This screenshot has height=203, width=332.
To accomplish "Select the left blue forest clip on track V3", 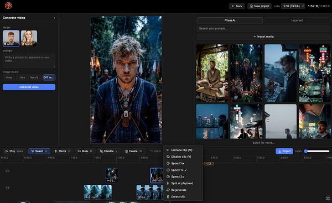I will pos(98,192).
